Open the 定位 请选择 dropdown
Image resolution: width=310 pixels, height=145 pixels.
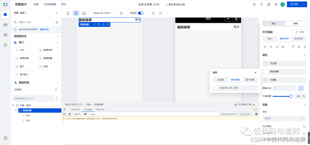click(284, 118)
